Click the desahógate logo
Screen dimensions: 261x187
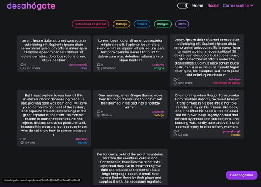click(31, 6)
